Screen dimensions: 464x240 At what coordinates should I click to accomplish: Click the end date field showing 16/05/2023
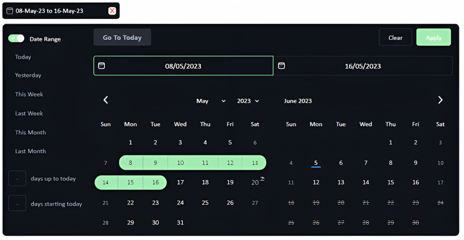coord(363,66)
